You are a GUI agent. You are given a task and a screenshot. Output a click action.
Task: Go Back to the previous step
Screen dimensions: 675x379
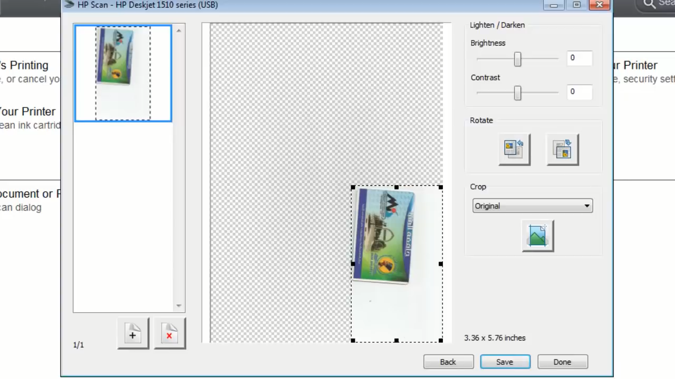(448, 362)
